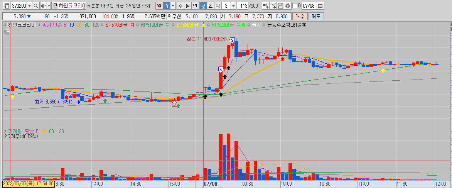Open the calendar date picker icon
Screen dimensions: 452x188
pyautogui.click(x=320, y=5)
